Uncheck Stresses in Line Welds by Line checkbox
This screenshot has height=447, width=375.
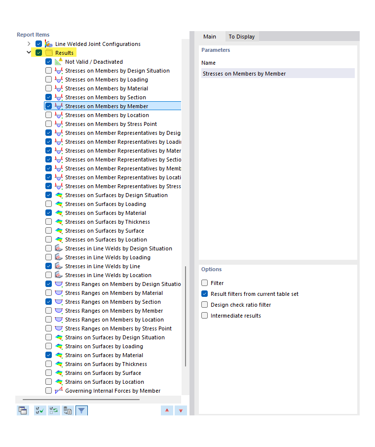point(49,266)
